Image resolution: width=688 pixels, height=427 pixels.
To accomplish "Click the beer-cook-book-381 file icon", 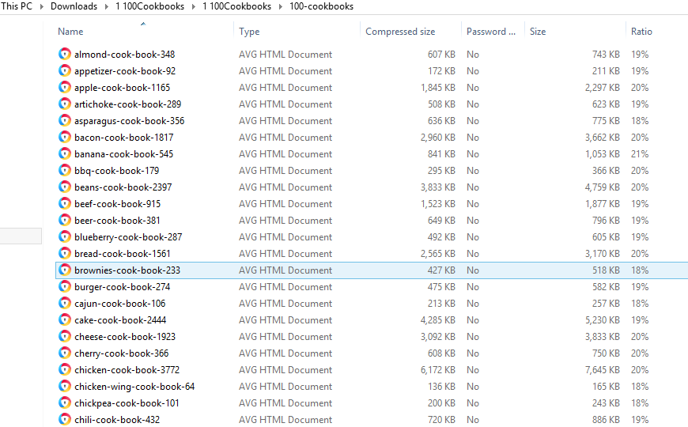I will click(65, 221).
